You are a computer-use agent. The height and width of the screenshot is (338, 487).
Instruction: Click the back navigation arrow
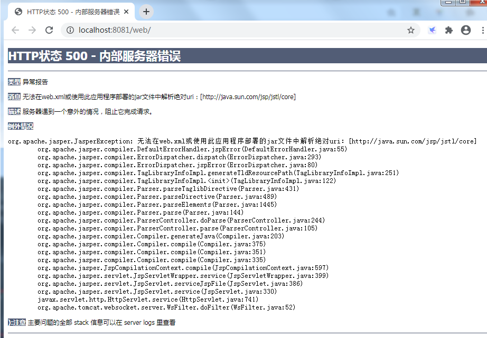point(15,30)
